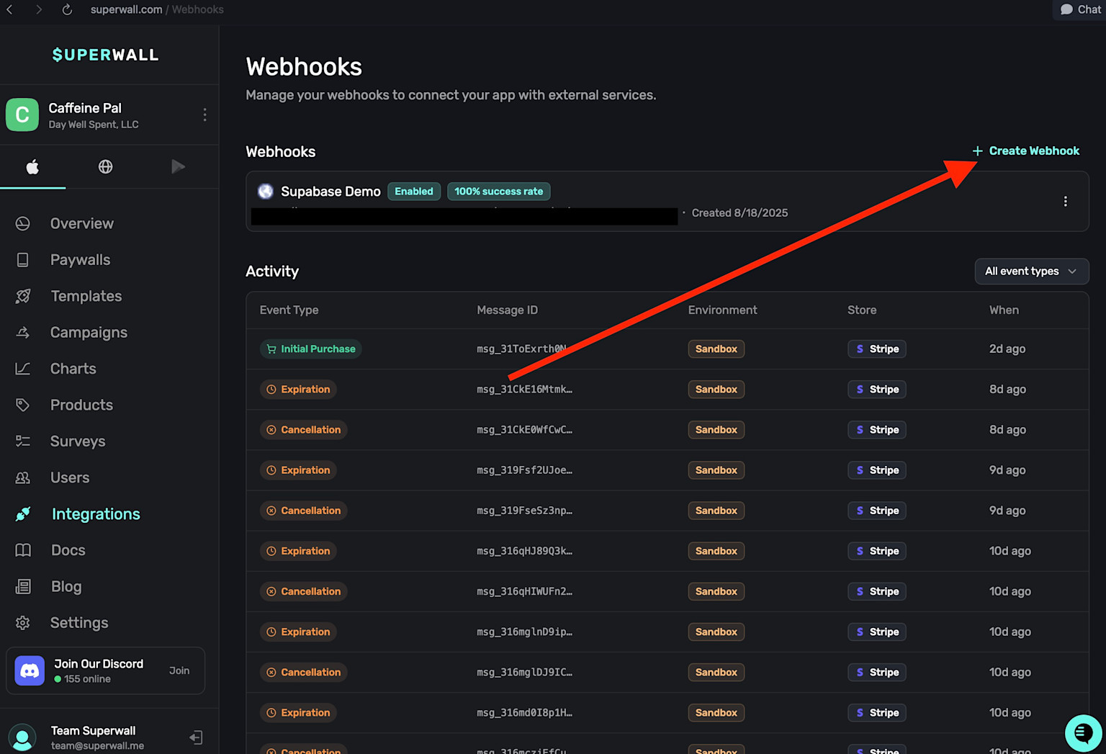The image size is (1106, 754).
Task: Click Stripe badge in msg_319FseSz3np… row
Action: [x=877, y=511]
